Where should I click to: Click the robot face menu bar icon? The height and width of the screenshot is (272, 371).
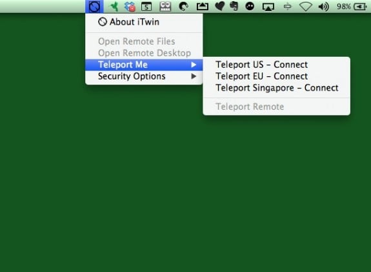pos(165,6)
